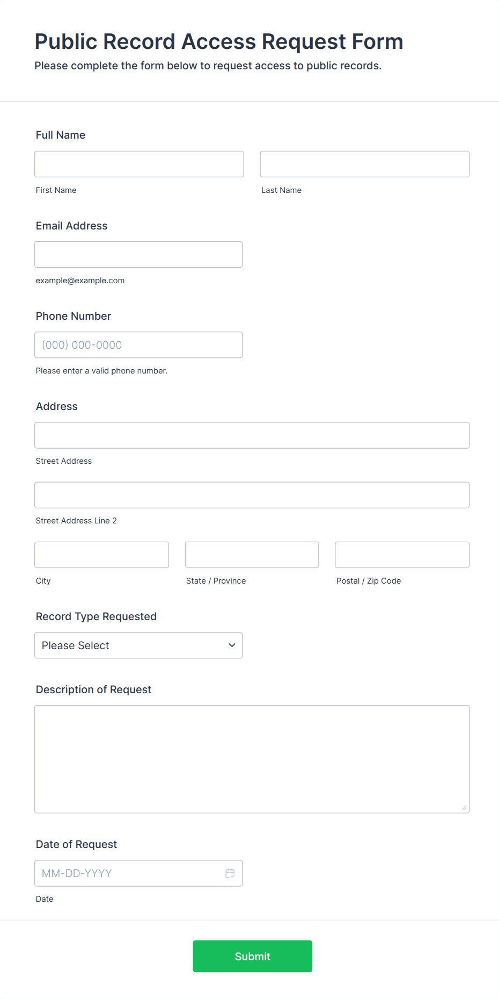Expand the Please Select record type menu
The width and height of the screenshot is (499, 999).
click(138, 645)
